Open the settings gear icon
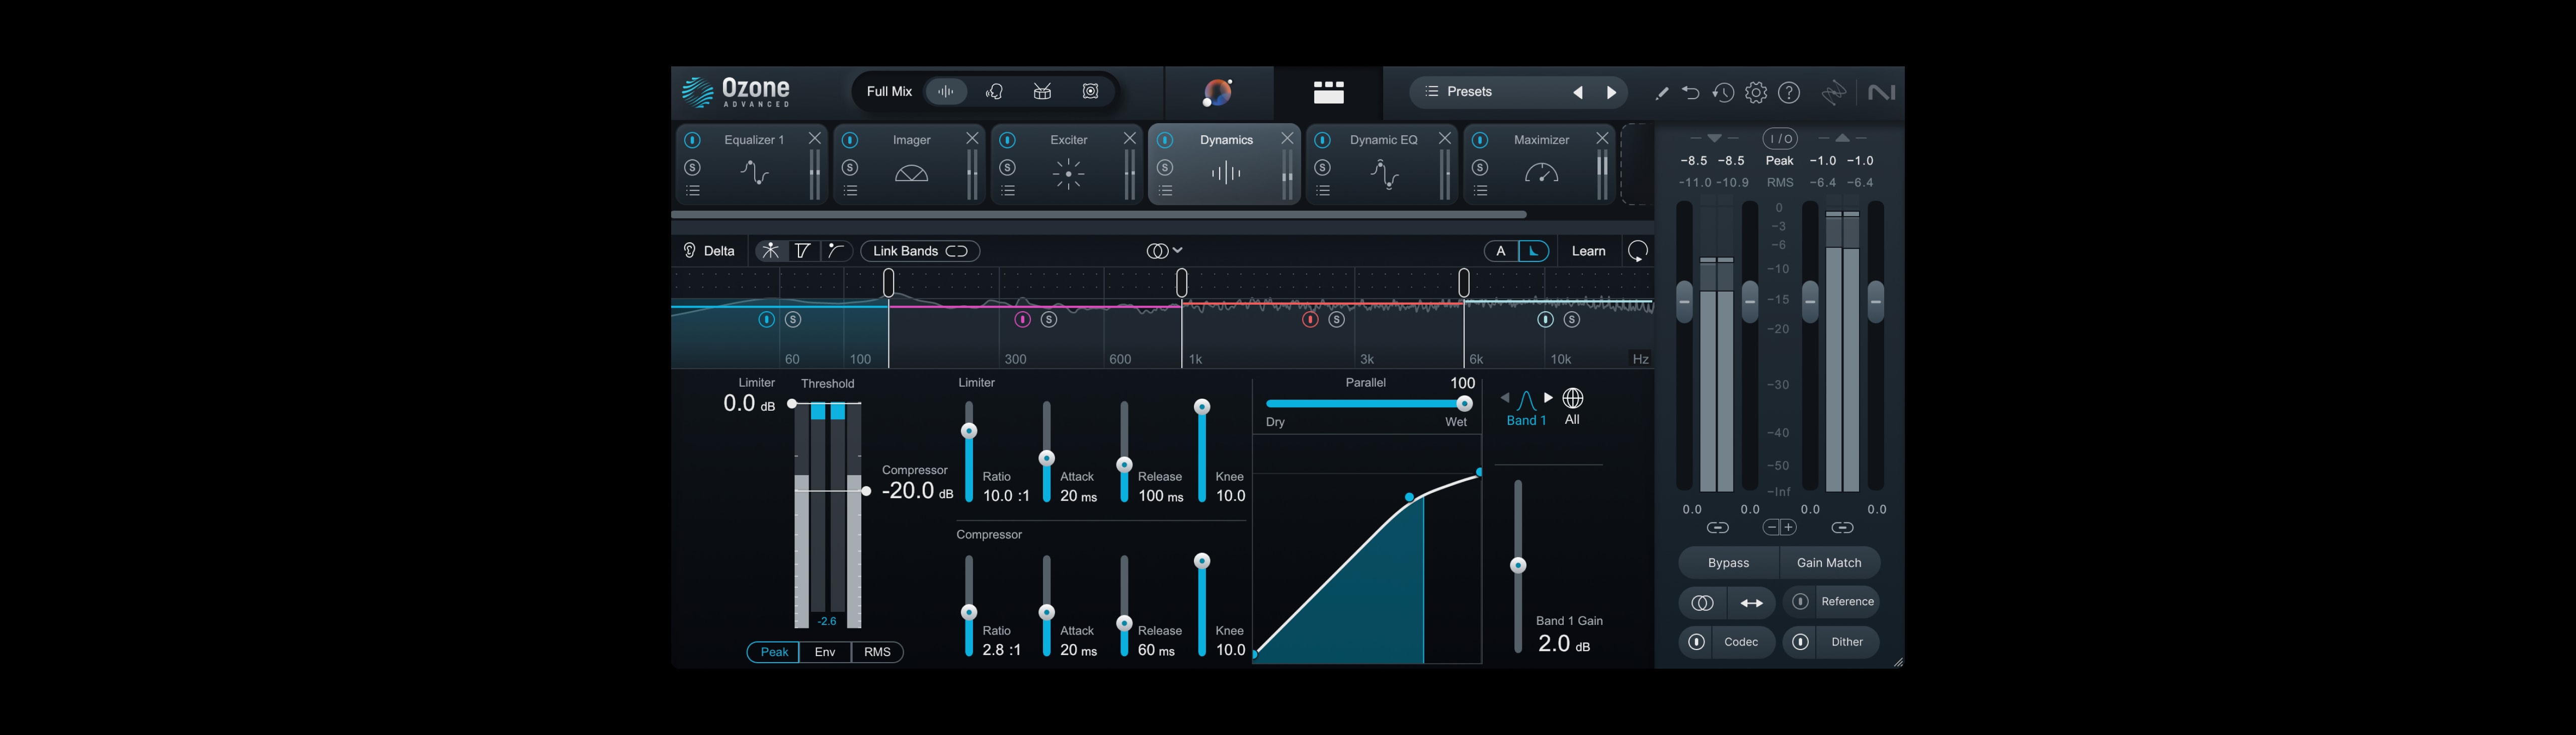Image resolution: width=2576 pixels, height=735 pixels. pos(1755,93)
